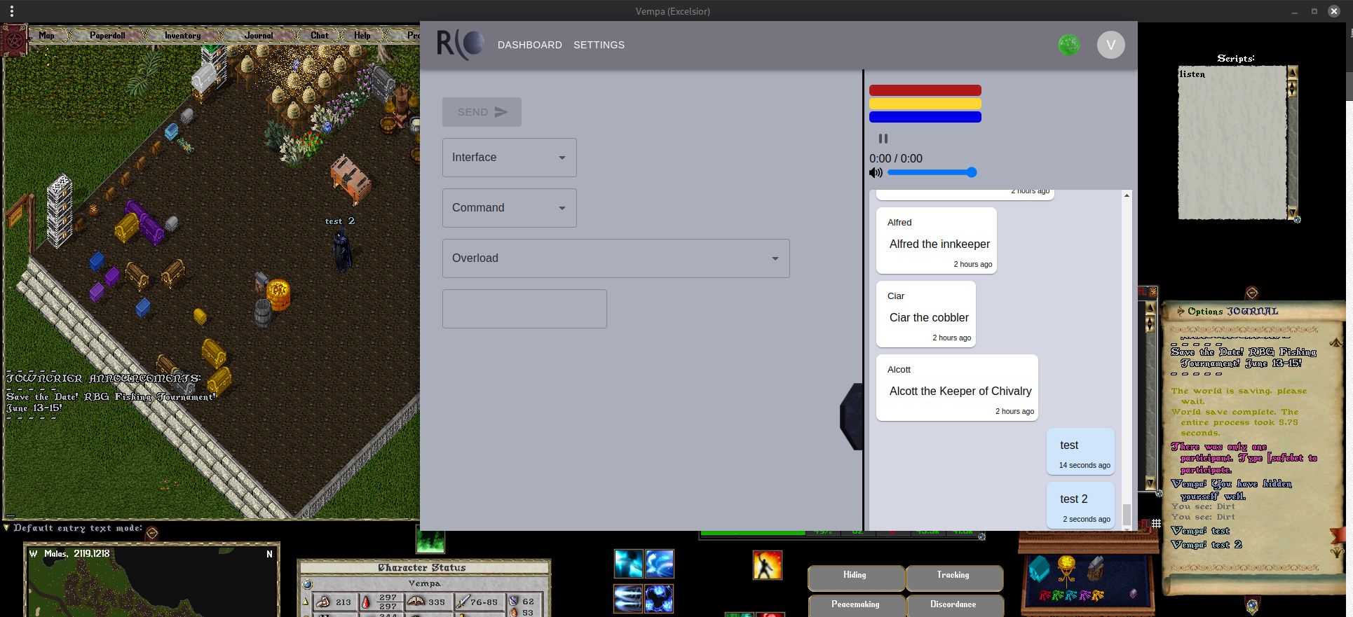Open the Journal menu item

pos(259,35)
